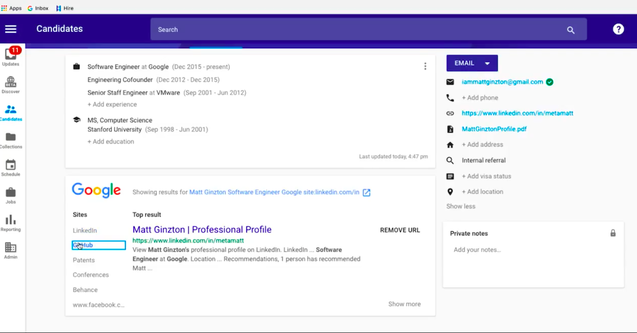The image size is (637, 333).
Task: Open MattGinztonProfile.pdf
Action: (x=494, y=129)
